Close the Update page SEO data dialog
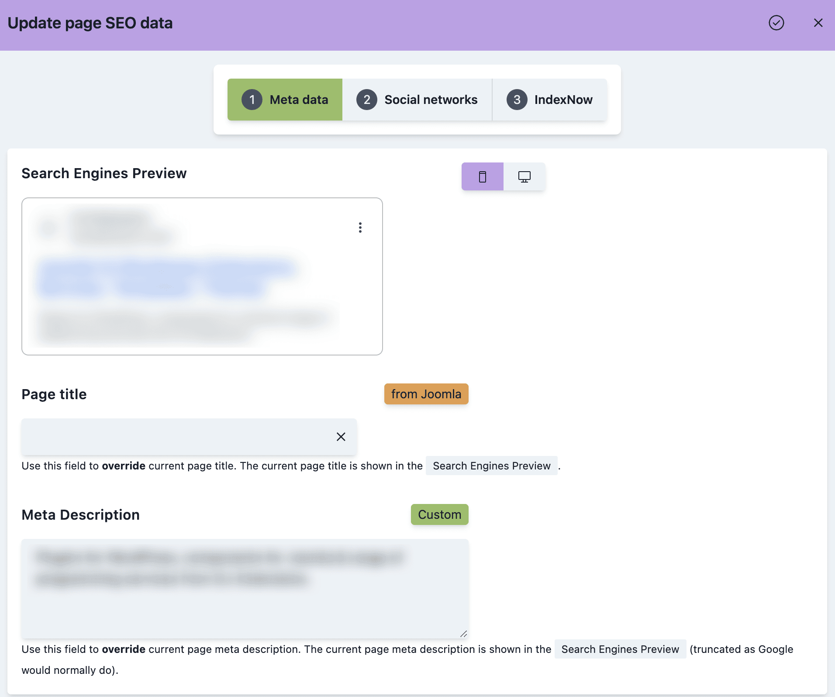Viewport: 835px width, 697px height. coord(818,23)
